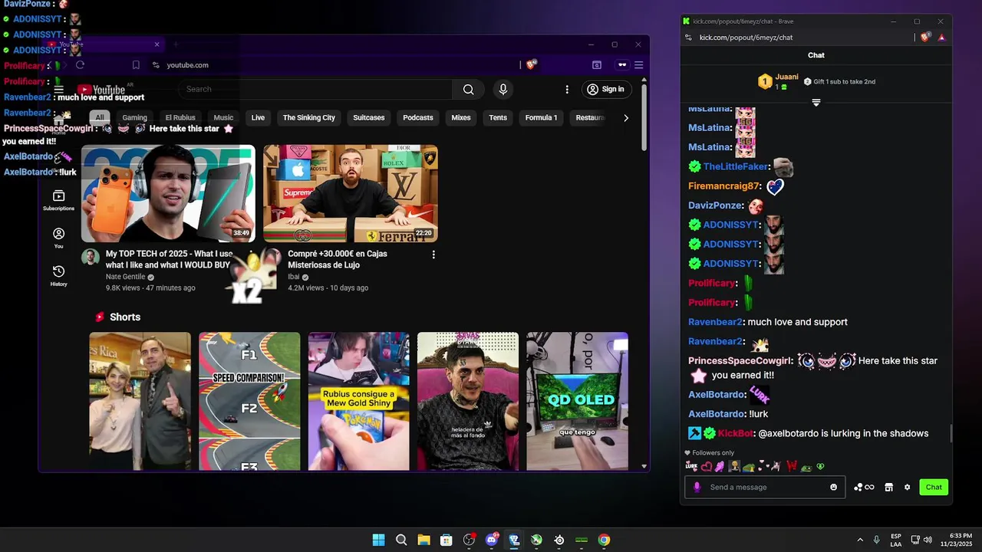Click the YouTube search input field
The image size is (982, 552).
pos(316,90)
